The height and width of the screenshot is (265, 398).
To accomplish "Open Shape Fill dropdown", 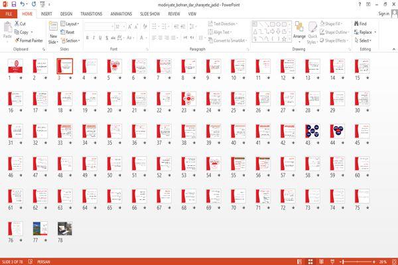I will 331,24.
